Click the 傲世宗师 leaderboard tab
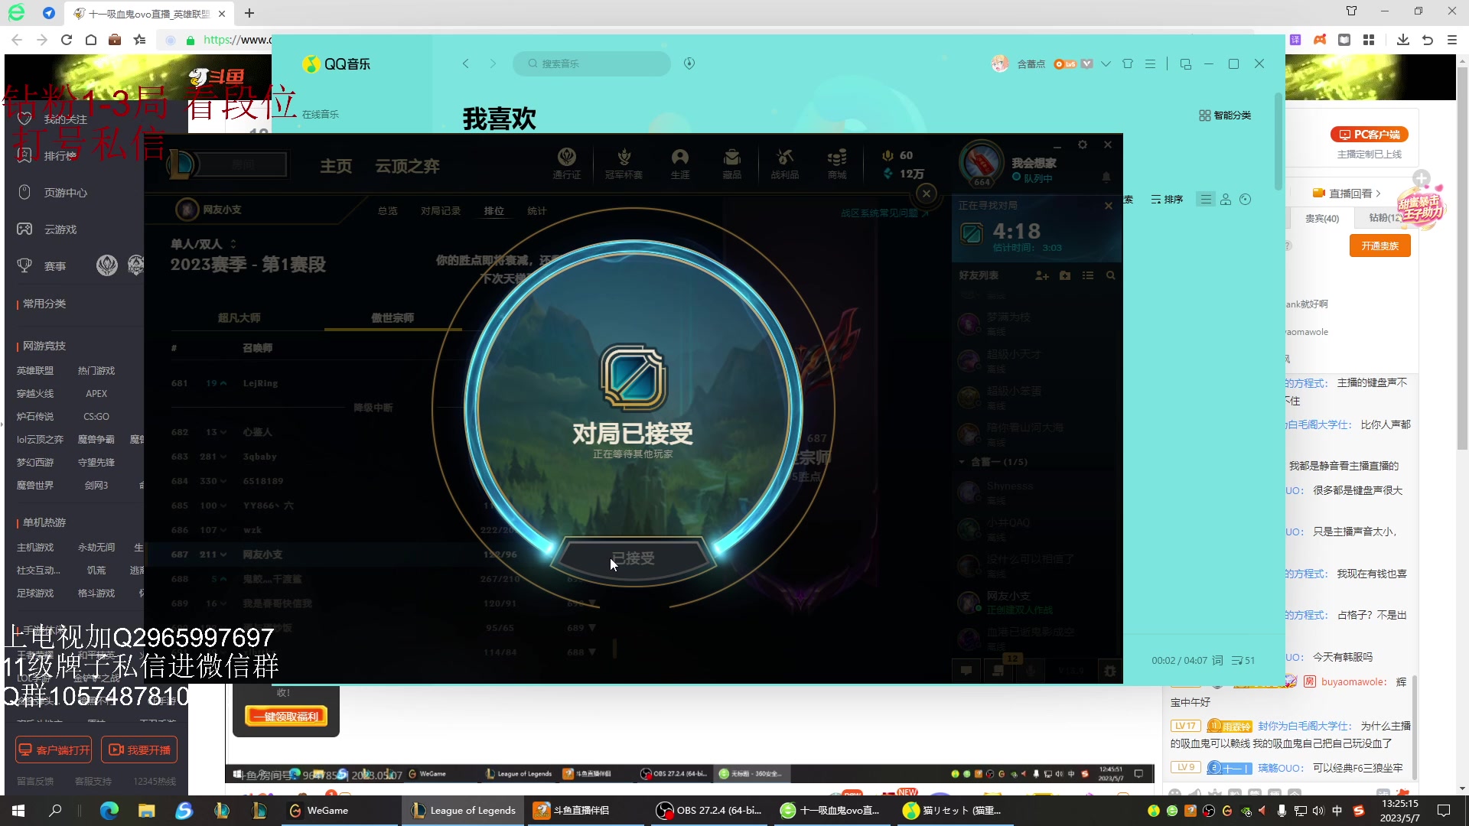Image resolution: width=1469 pixels, height=826 pixels. pyautogui.click(x=393, y=317)
